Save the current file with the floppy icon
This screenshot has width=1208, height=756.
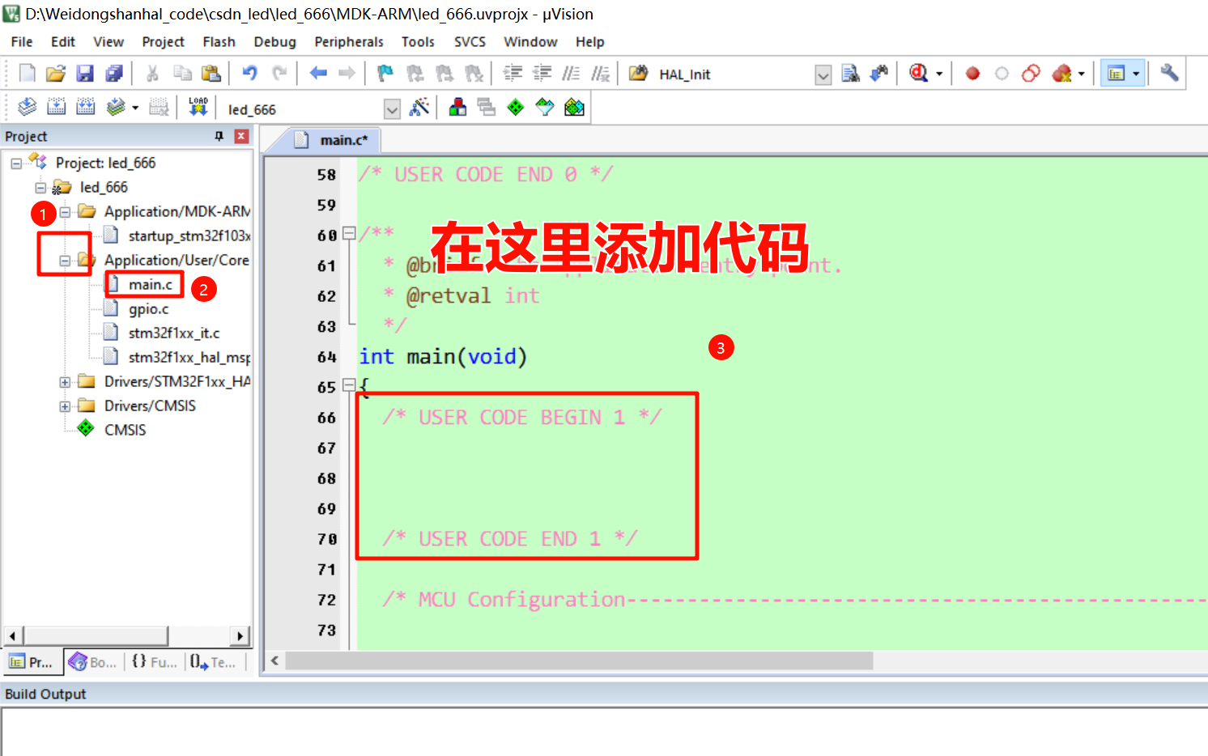pyautogui.click(x=85, y=74)
